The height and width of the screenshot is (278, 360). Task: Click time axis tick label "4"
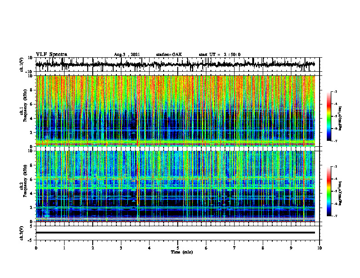click(150, 248)
